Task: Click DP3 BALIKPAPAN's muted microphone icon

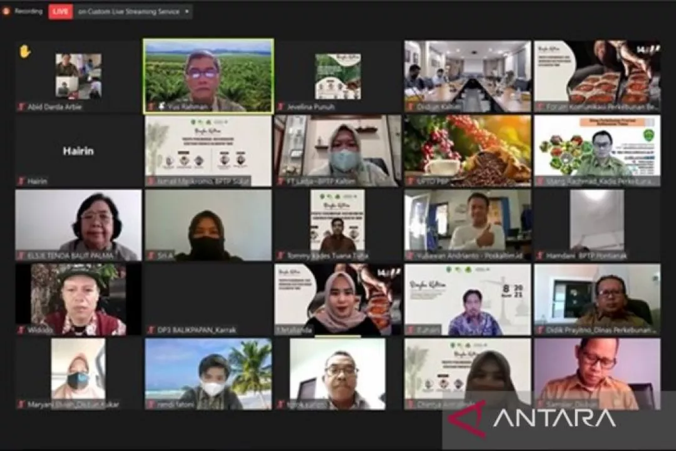Action: pyautogui.click(x=151, y=330)
